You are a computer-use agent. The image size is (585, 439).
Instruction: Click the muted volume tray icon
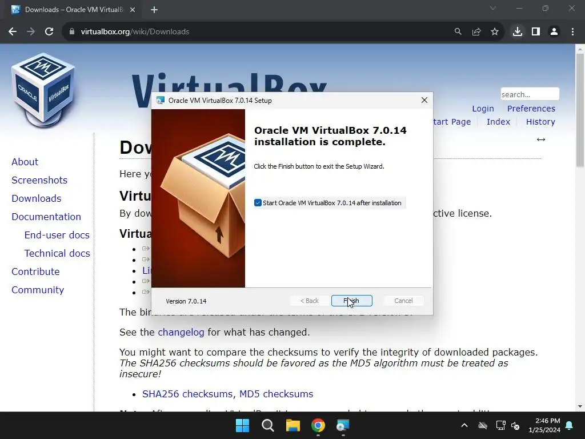(516, 425)
